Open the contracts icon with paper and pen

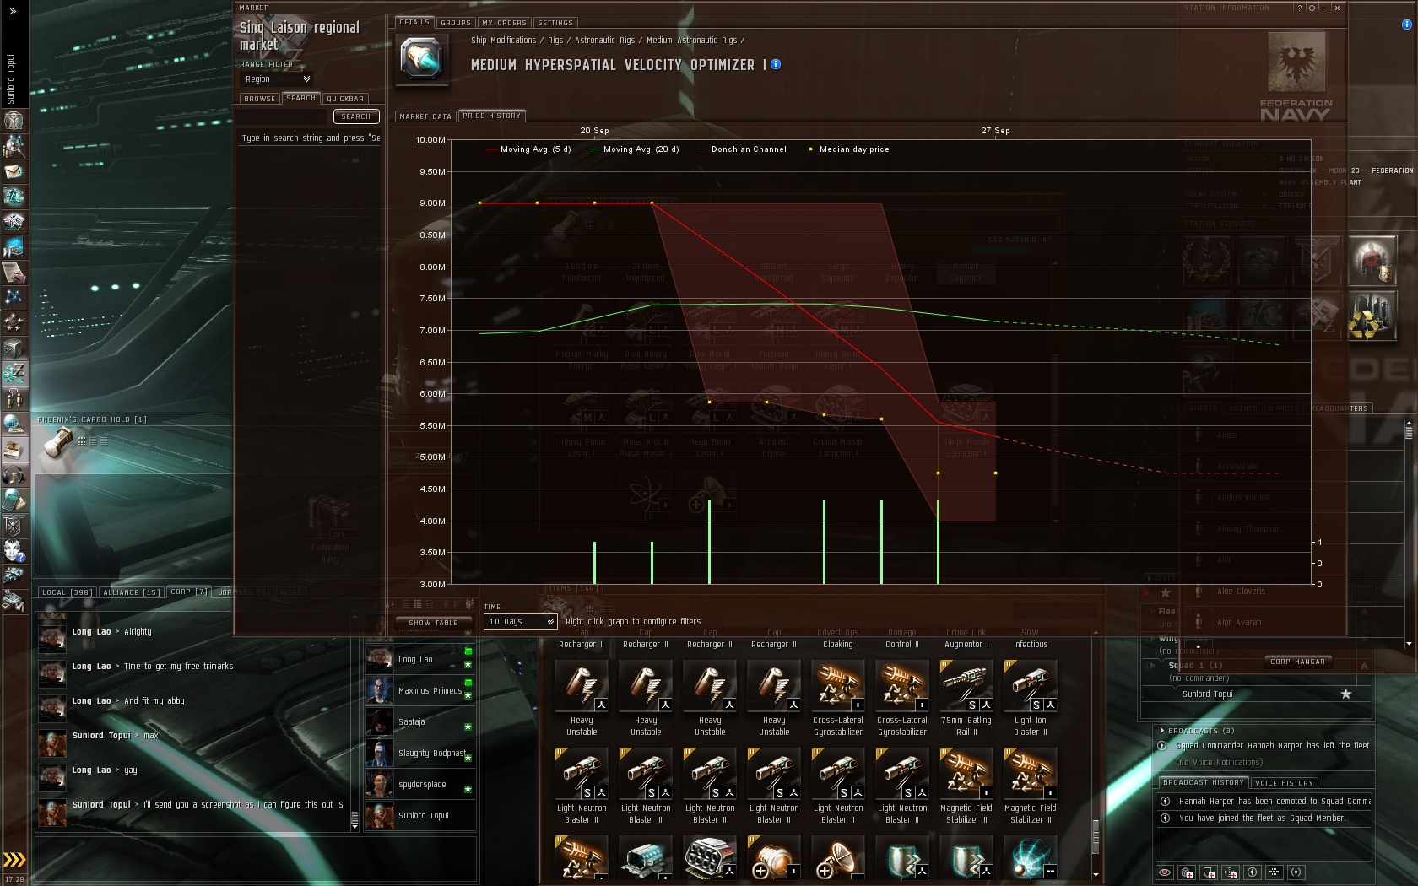tap(14, 272)
